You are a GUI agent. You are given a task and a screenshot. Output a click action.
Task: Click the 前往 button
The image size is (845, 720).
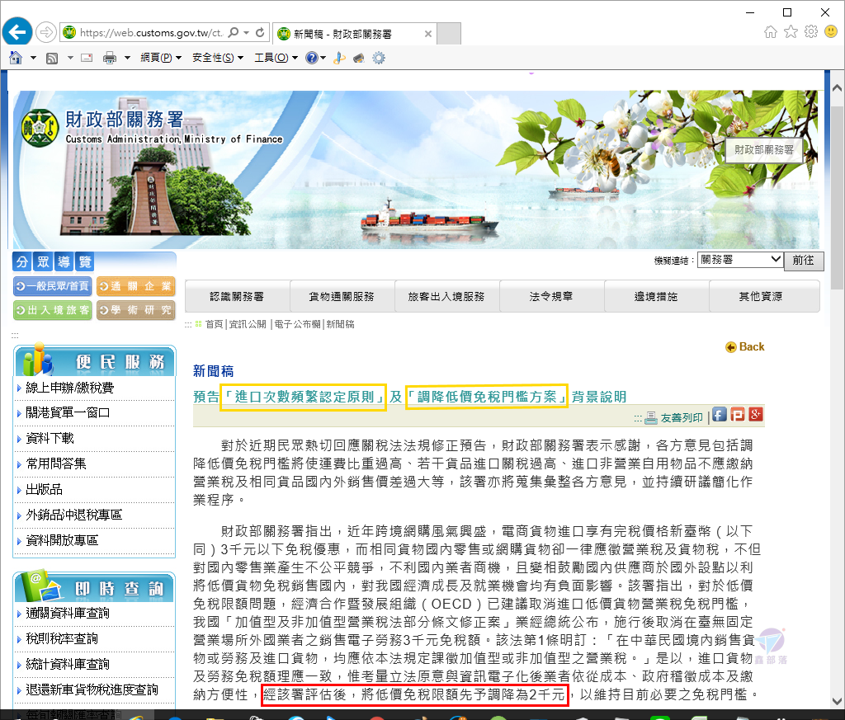point(803,261)
